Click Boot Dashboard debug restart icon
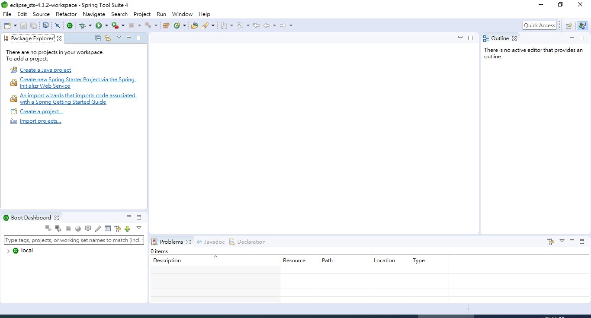Viewport: 591px width, 318px height. tap(58, 229)
